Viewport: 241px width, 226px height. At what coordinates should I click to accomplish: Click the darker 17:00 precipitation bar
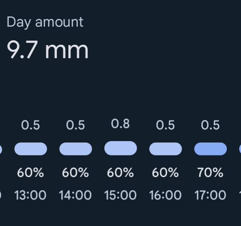[x=211, y=149]
